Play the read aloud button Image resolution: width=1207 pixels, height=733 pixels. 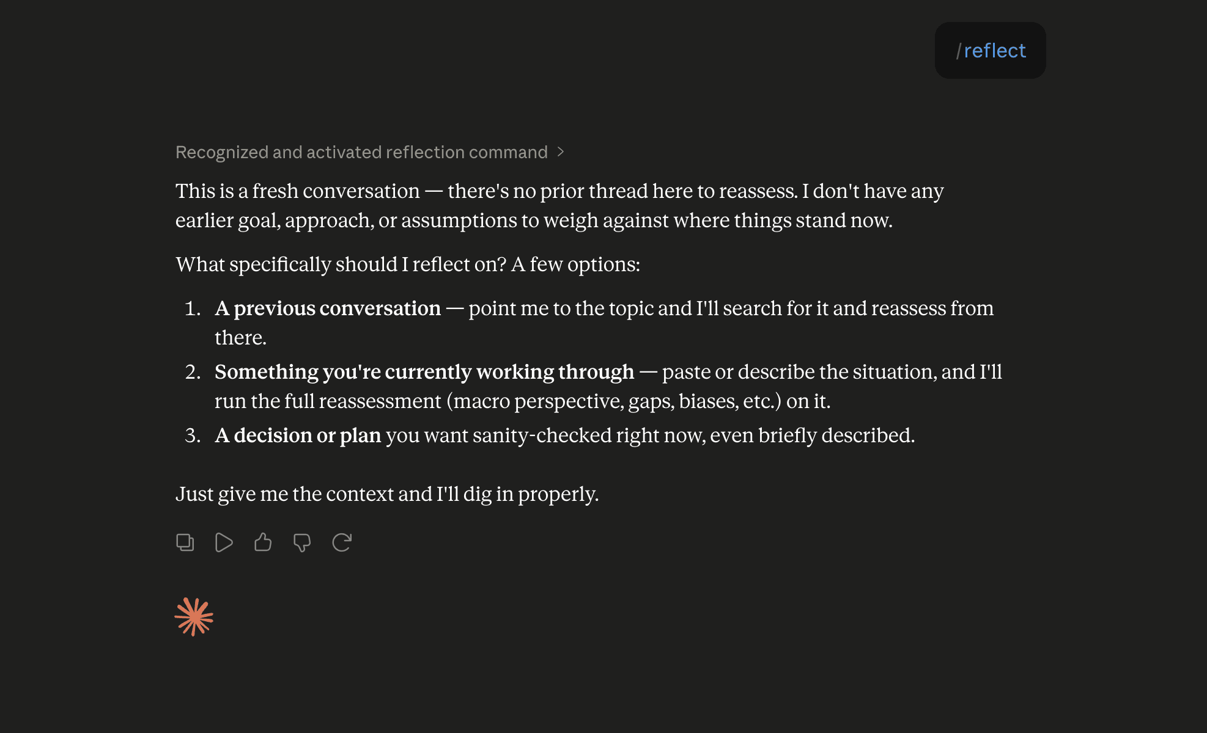pyautogui.click(x=224, y=542)
